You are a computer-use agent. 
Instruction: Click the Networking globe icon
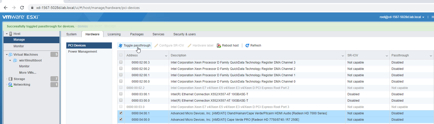[x=10, y=85]
